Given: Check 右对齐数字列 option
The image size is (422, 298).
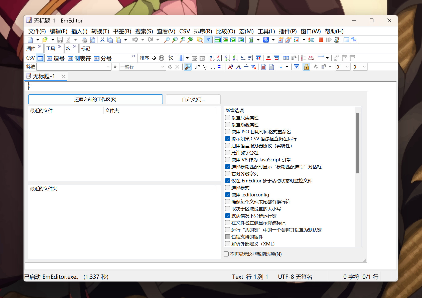Looking at the screenshot, I should pyautogui.click(x=228, y=174).
